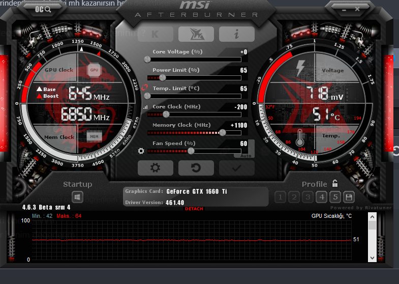Click the Power Limit slider handle
The width and height of the screenshot is (399, 284).
(162, 78)
